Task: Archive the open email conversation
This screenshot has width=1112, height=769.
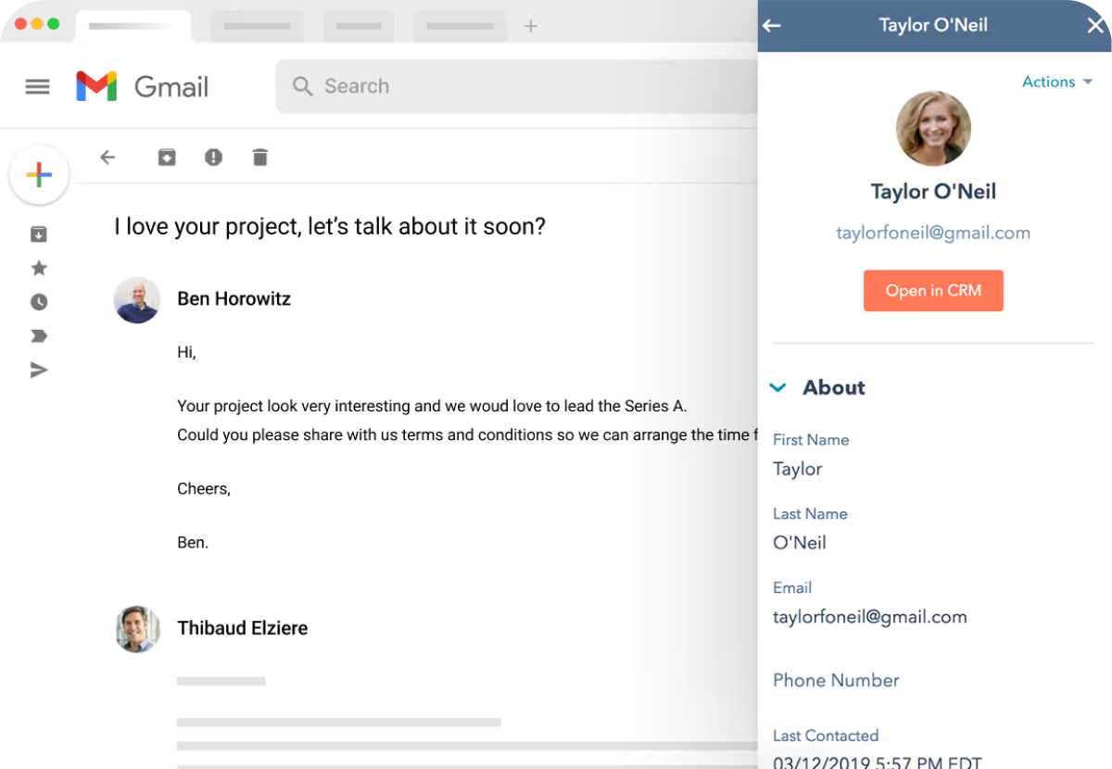Action: click(x=167, y=158)
